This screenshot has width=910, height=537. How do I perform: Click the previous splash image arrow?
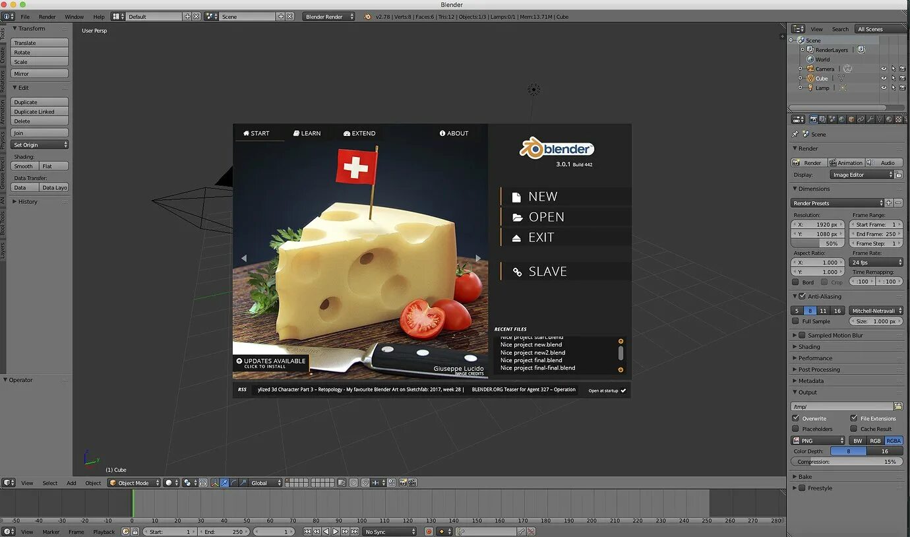(243, 258)
